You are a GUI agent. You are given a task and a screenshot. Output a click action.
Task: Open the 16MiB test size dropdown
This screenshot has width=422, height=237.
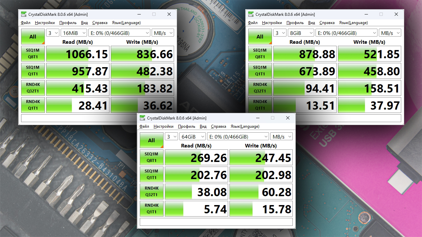click(x=74, y=33)
